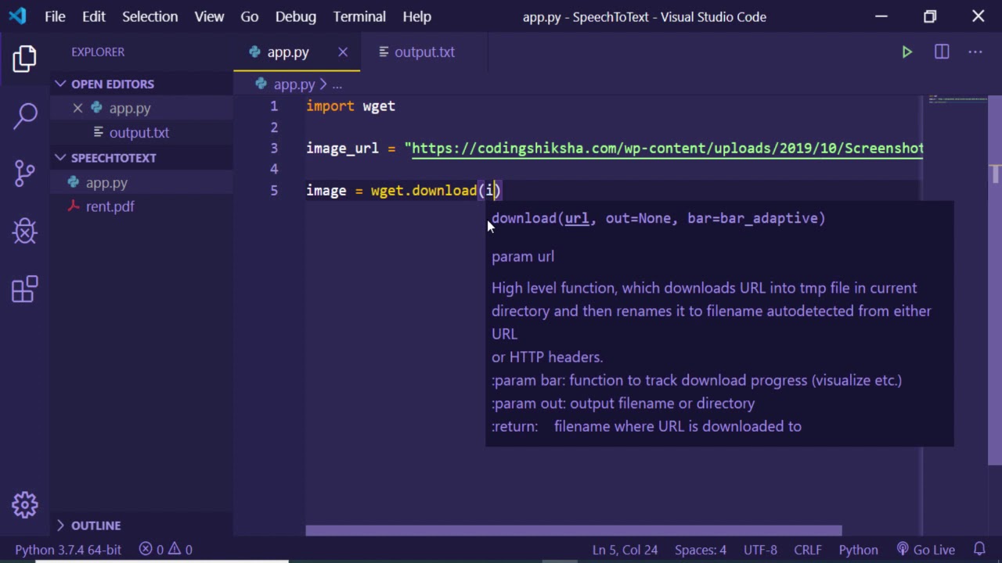Viewport: 1002px width, 563px height.
Task: Click Go Live in status bar
Action: click(926, 550)
